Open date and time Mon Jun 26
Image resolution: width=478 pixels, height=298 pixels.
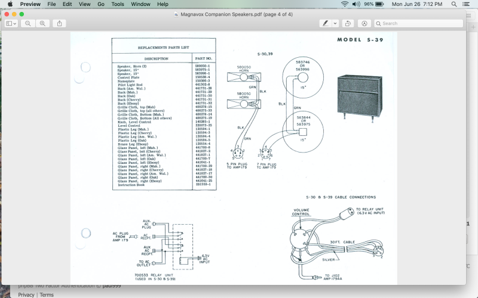tap(416, 4)
